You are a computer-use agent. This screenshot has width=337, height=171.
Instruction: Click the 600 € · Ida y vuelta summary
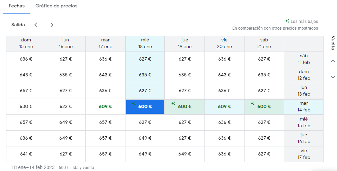76,168
